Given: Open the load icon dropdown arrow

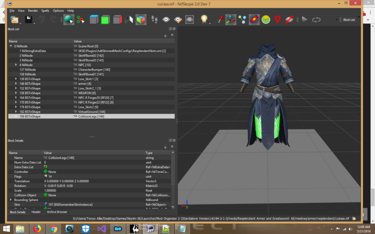Looking at the screenshot, I should [x=20, y=23].
